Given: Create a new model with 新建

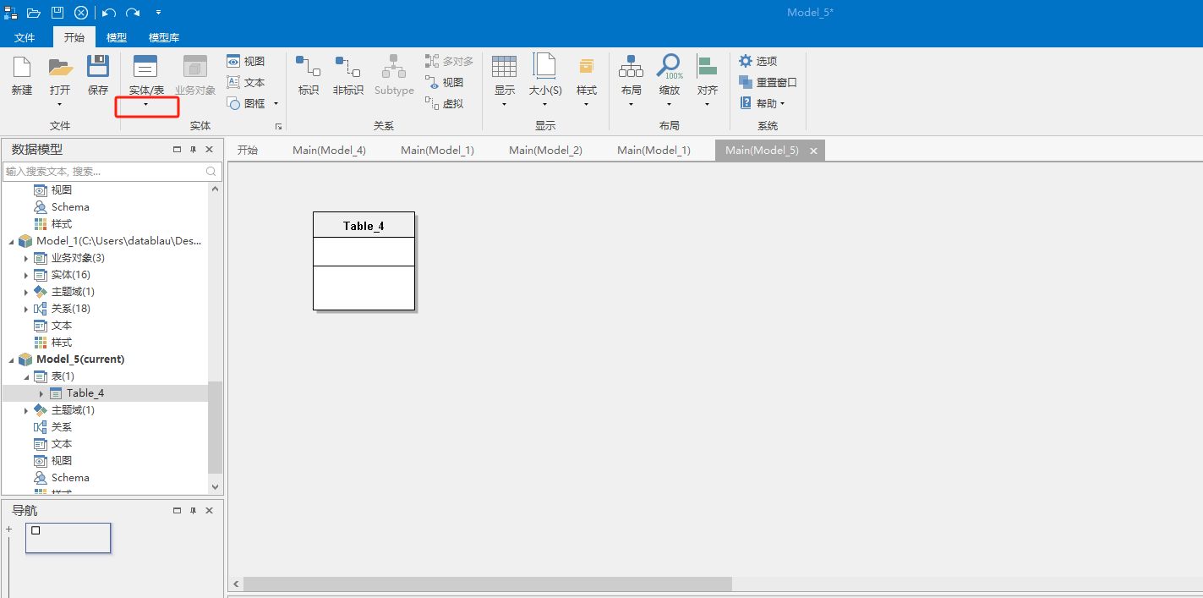Looking at the screenshot, I should 22,76.
